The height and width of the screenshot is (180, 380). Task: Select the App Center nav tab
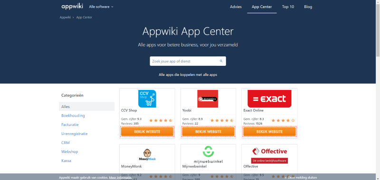pyautogui.click(x=262, y=7)
